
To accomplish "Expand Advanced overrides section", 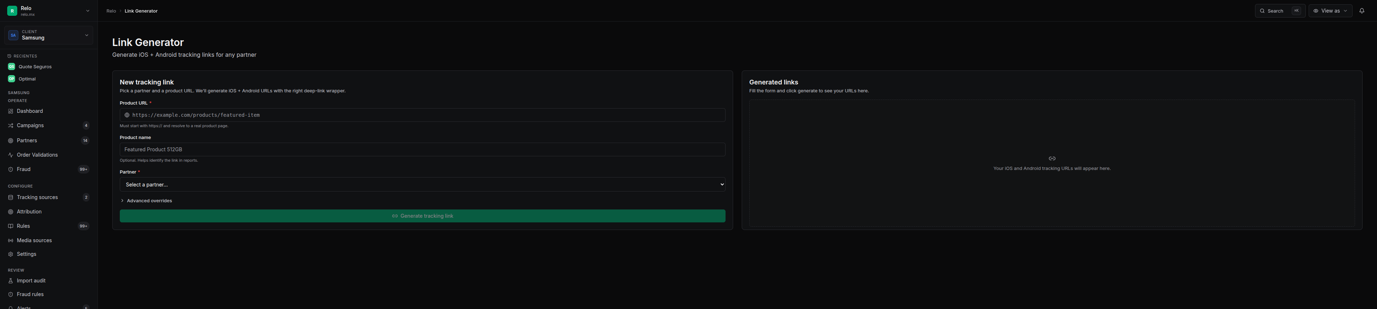I will click(x=146, y=200).
